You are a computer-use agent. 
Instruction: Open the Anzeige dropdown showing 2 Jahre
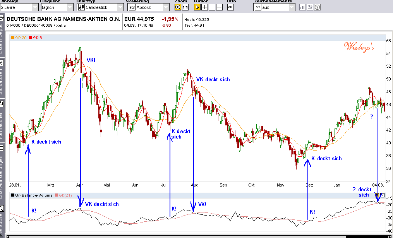coord(34,7)
